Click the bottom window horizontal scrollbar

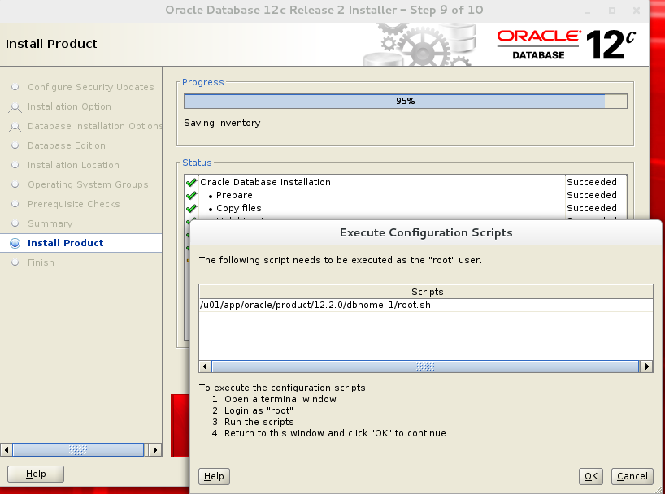click(x=77, y=449)
